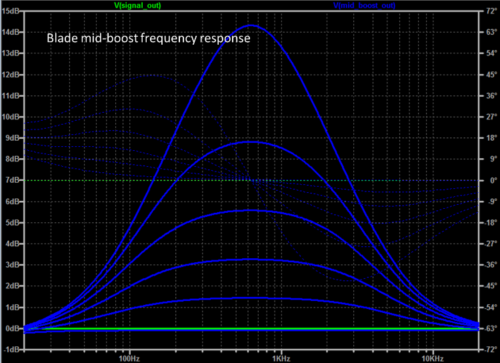
Task: Click the -1dB left axis label
Action: click(x=11, y=349)
